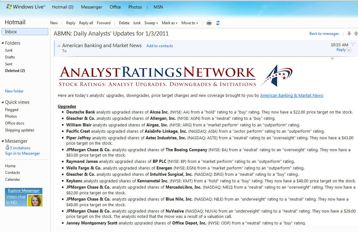This screenshot has width=358, height=232.
Task: Go to Home in sidebar
Action: coord(10,166)
